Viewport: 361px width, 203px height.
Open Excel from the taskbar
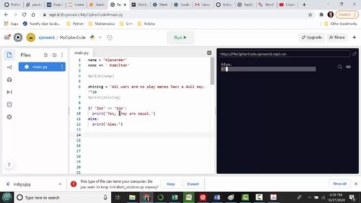coord(175,197)
